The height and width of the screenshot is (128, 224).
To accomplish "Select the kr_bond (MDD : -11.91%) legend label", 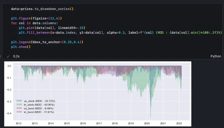I will (x=39, y=112).
